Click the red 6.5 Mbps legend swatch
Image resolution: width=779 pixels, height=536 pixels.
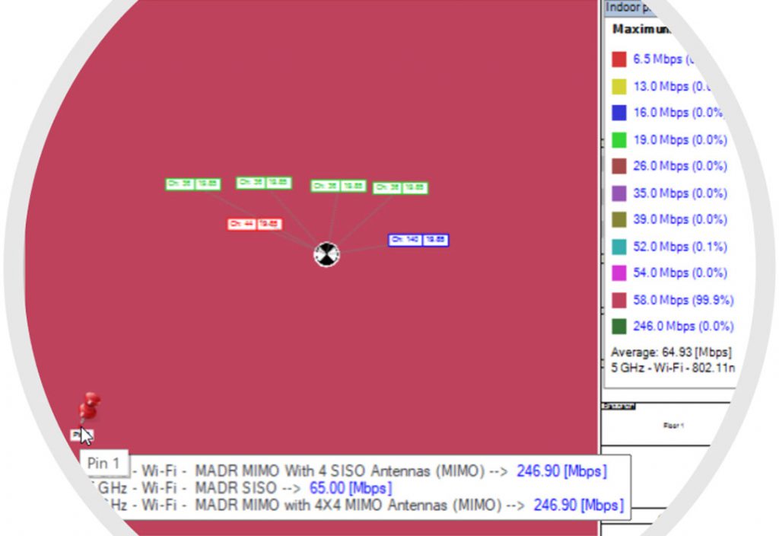click(x=619, y=59)
